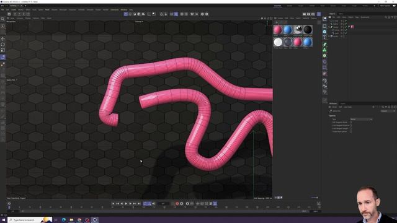Image resolution: width=397 pixels, height=223 pixels.
Task: Open the Render menu
Action: coord(105,10)
